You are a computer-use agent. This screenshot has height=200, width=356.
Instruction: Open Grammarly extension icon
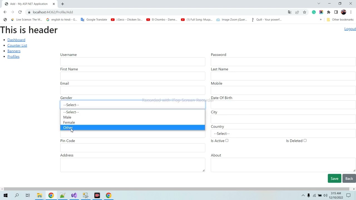tap(314, 12)
